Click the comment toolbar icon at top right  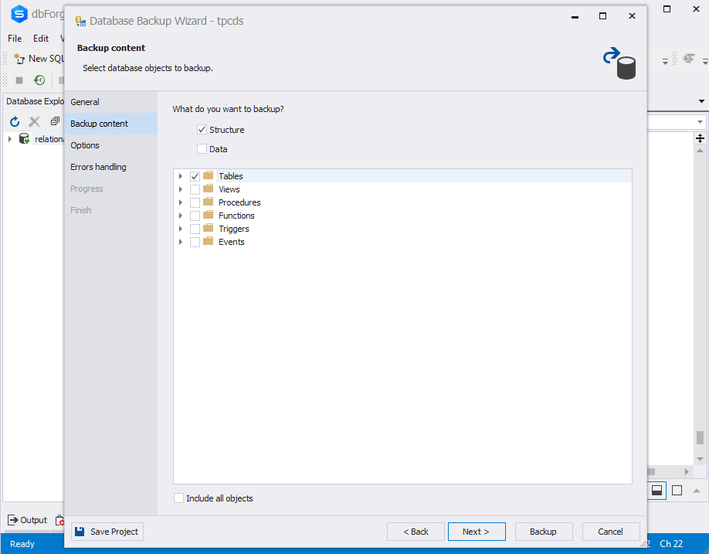689,59
